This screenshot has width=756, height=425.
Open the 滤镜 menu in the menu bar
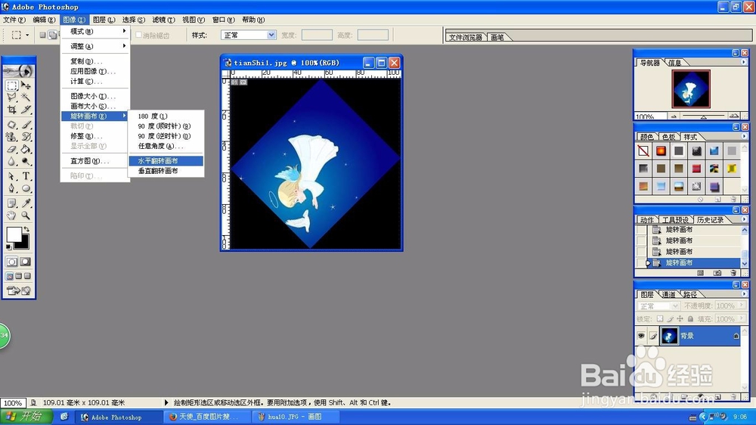click(x=163, y=20)
